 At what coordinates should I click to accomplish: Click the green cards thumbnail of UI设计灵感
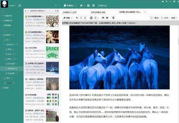[x=52, y=52]
